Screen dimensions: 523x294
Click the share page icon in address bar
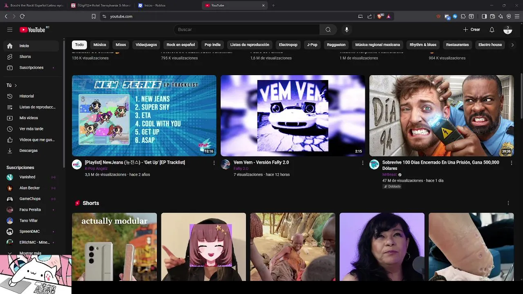369,16
